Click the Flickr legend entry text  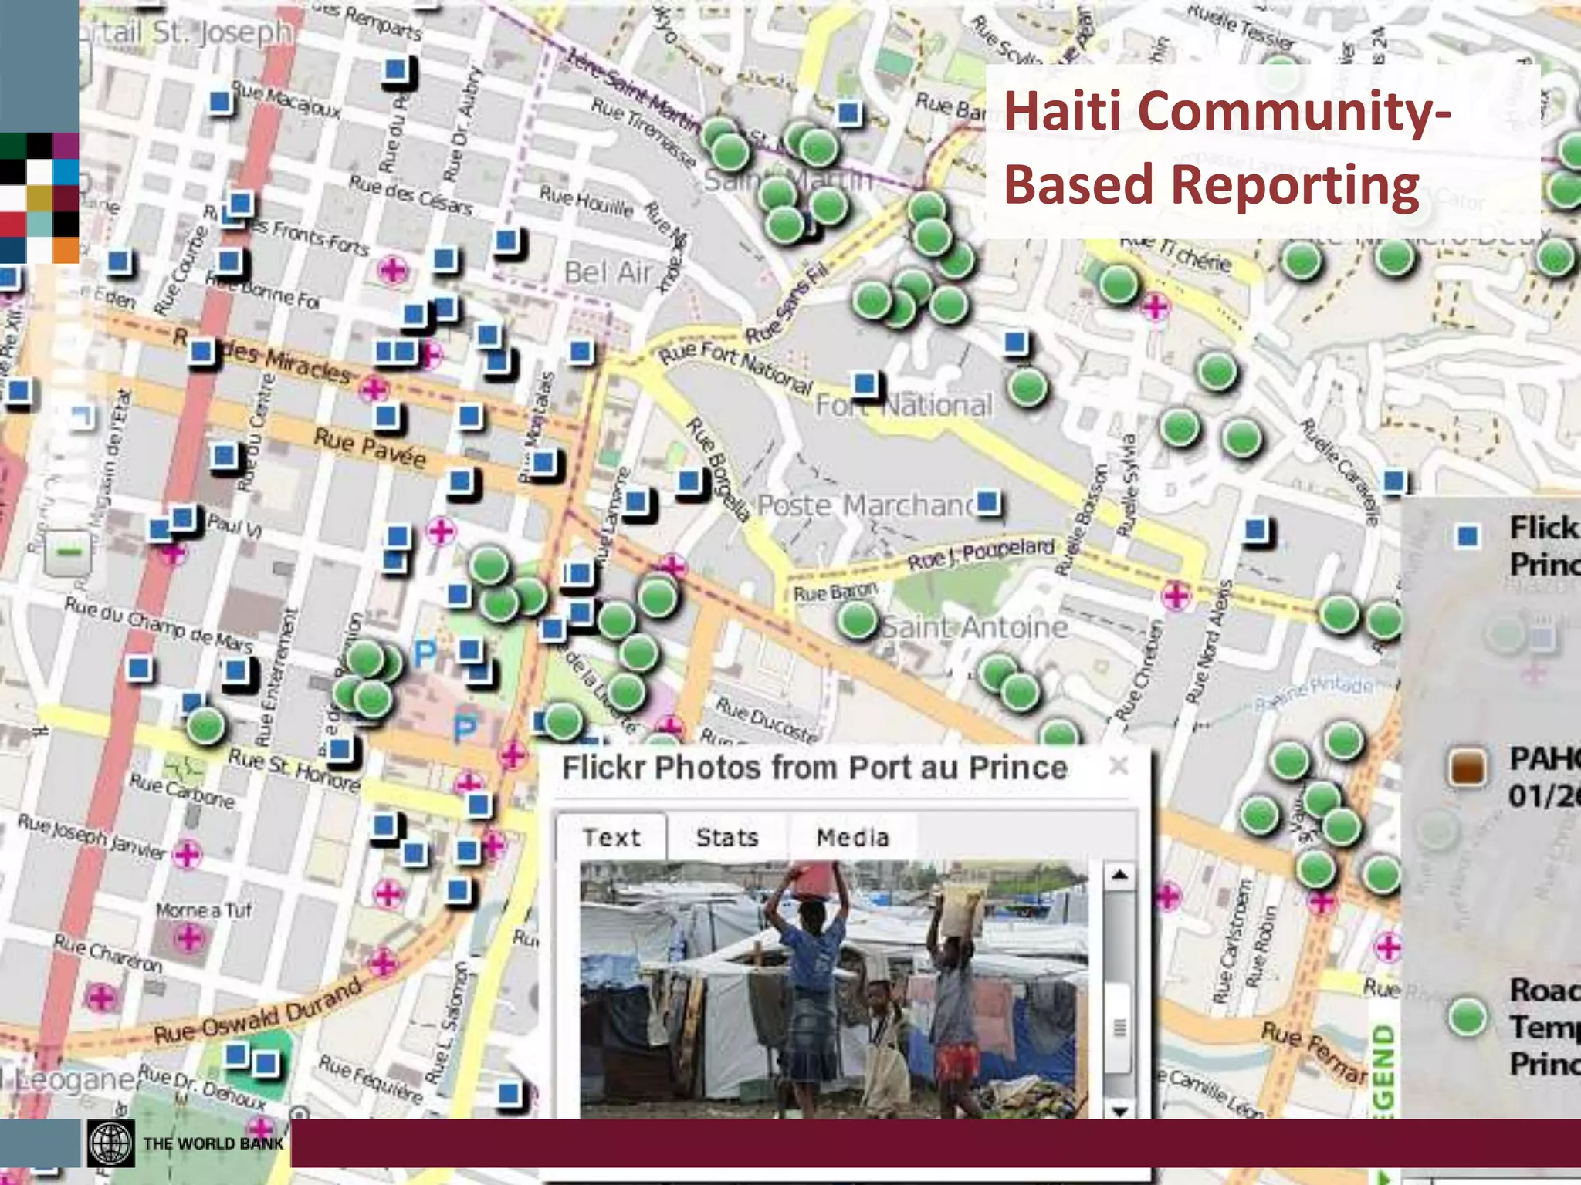(x=1545, y=546)
